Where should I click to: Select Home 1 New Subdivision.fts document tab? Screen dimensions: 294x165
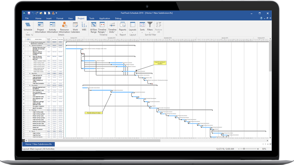coord(39,144)
